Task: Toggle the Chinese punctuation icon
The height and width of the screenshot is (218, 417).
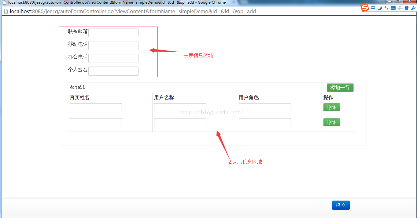Action: 386,8
